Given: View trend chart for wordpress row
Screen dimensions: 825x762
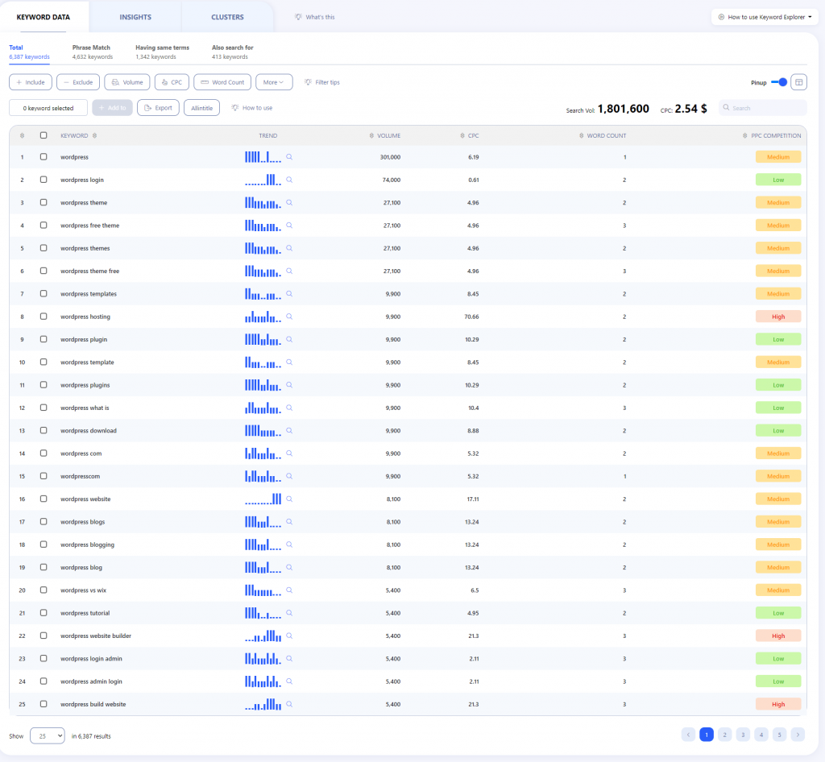Looking at the screenshot, I should 263,157.
